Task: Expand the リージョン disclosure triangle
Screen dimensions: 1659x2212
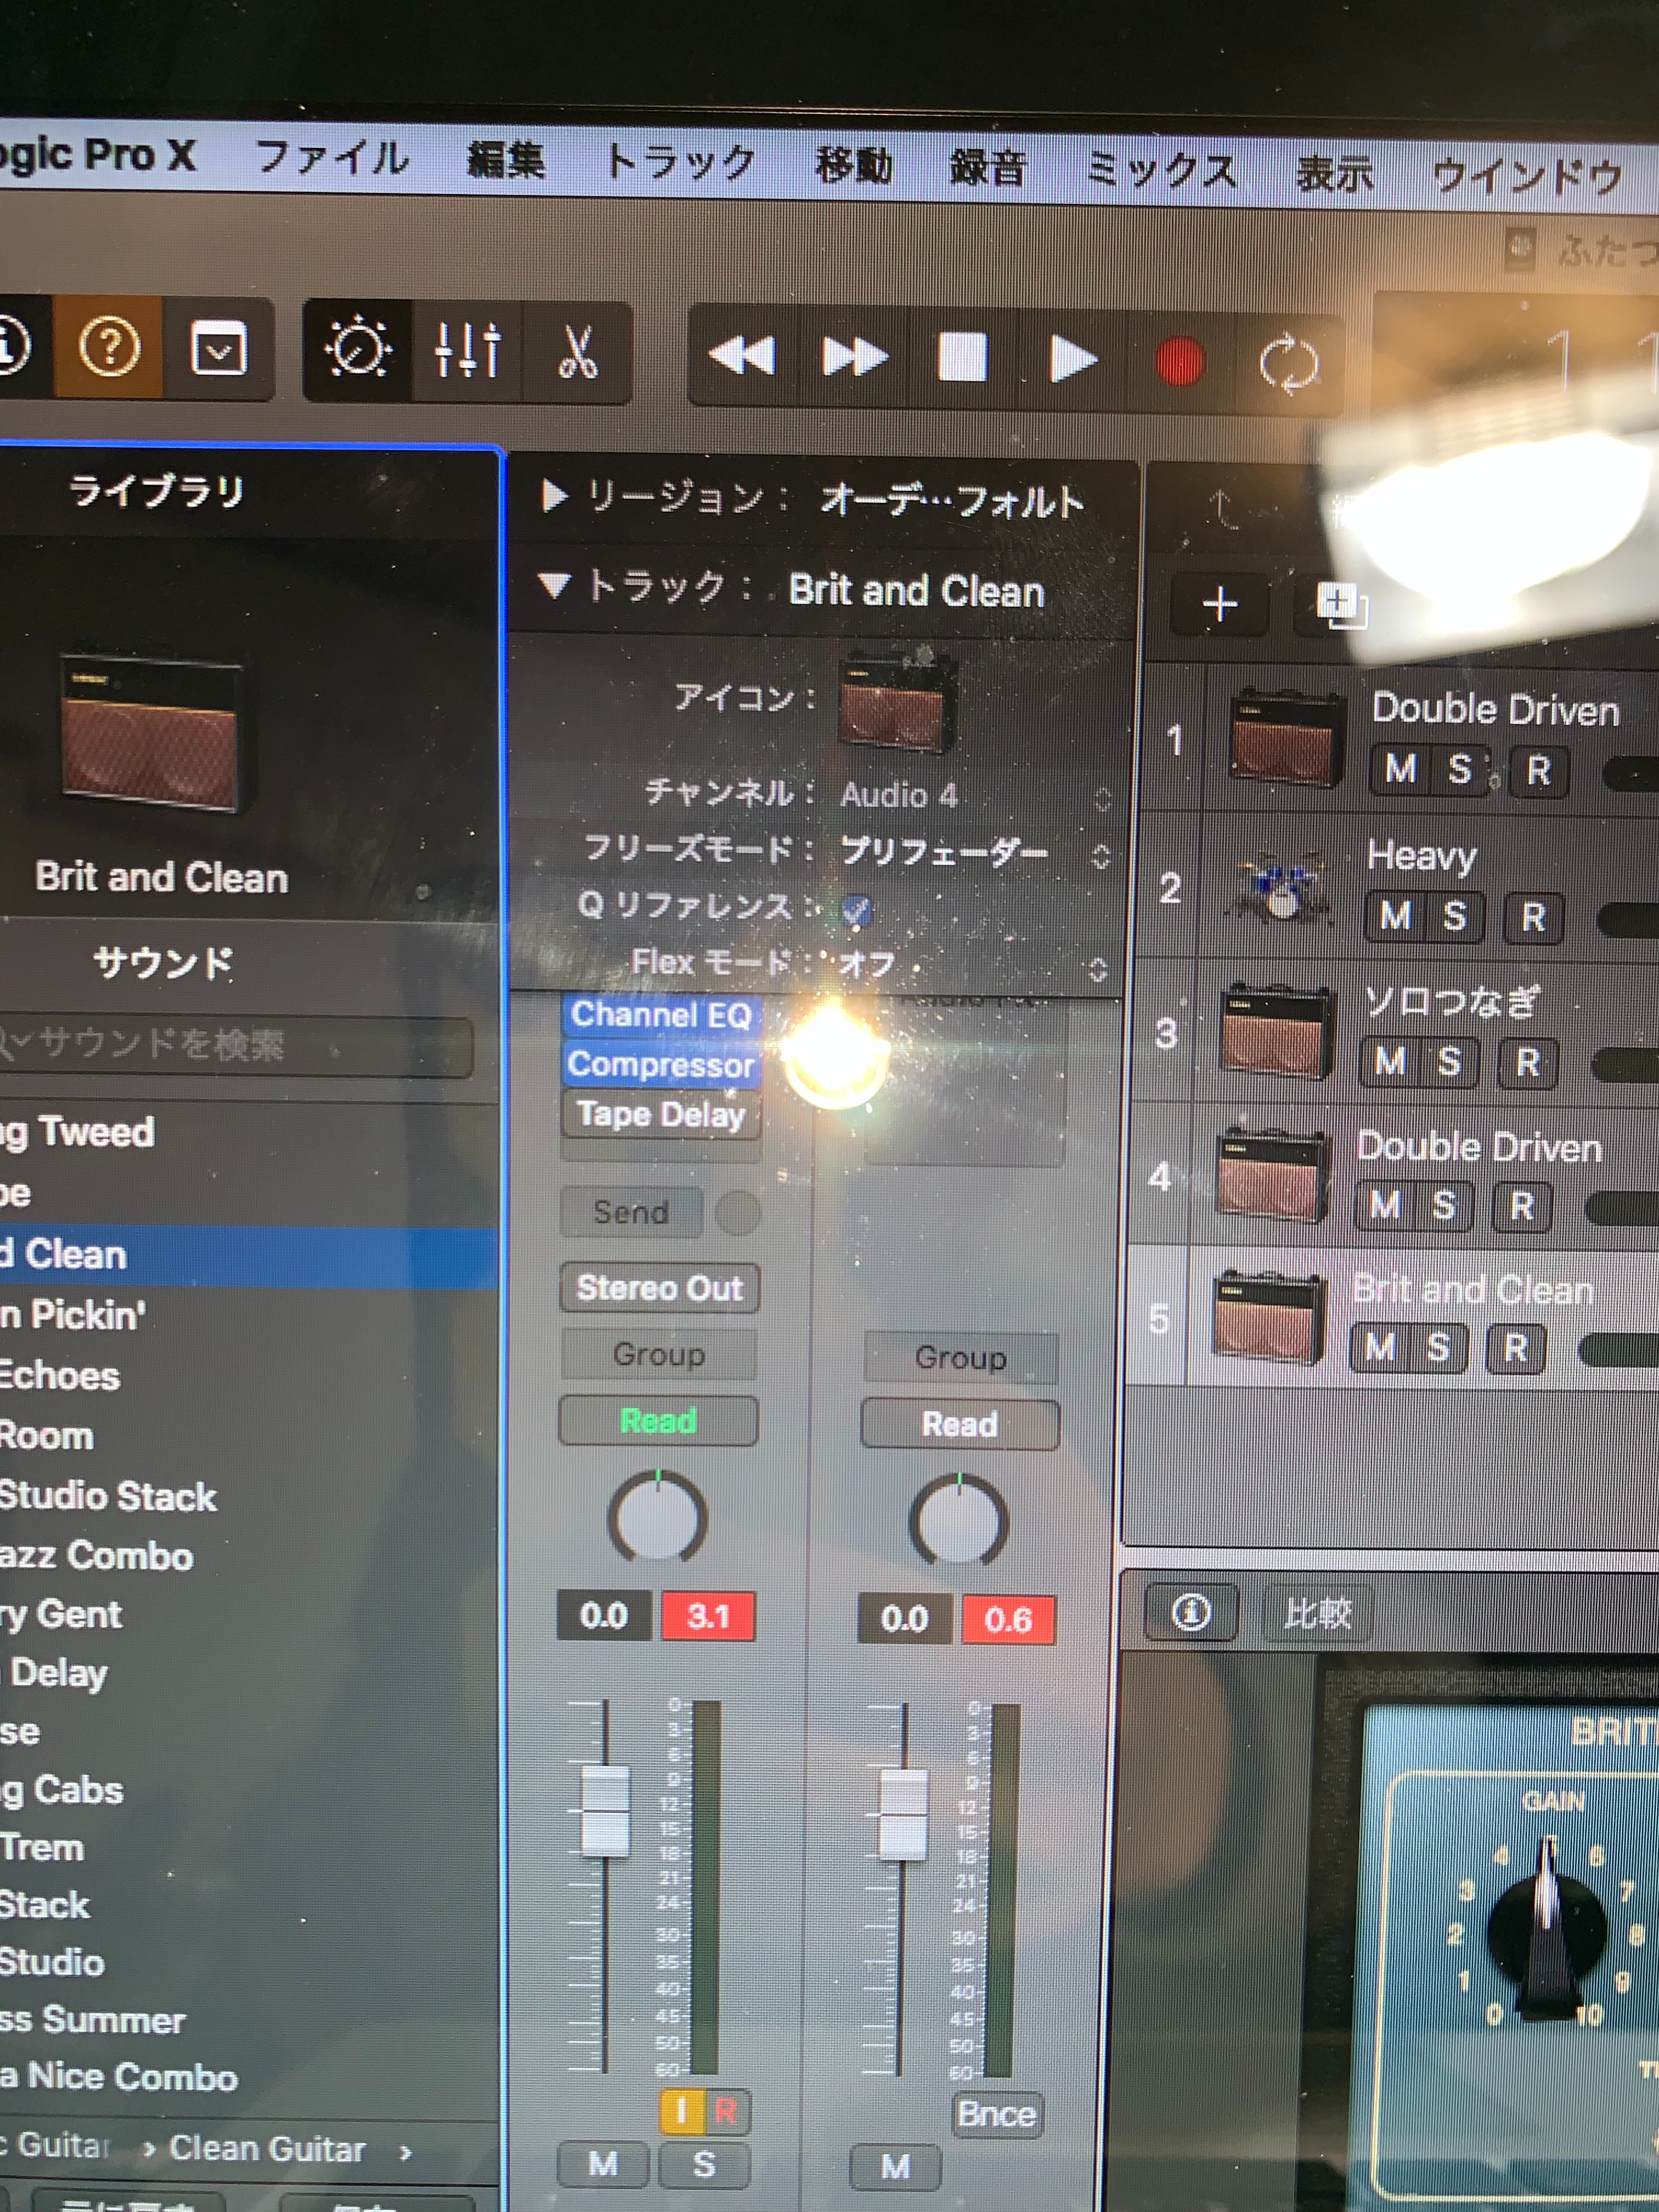Action: click(x=553, y=495)
